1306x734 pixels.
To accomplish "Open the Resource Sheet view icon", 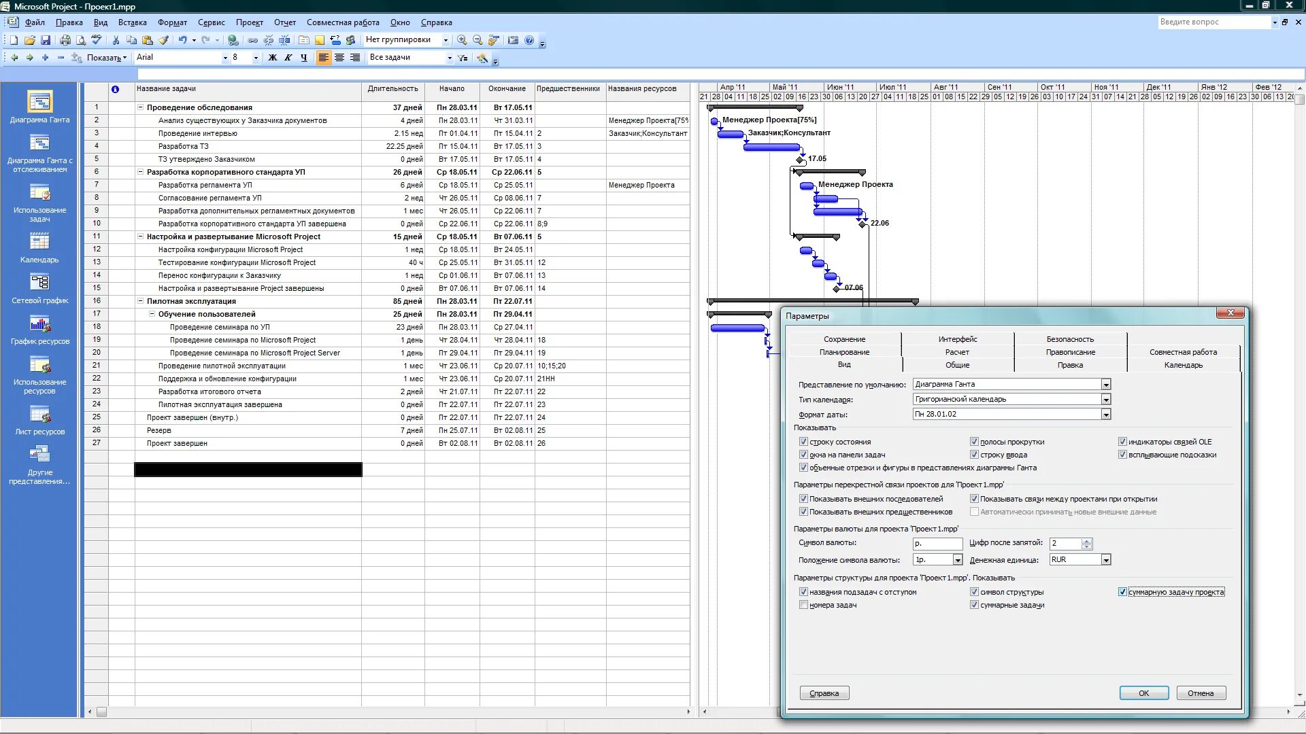I will pyautogui.click(x=39, y=414).
